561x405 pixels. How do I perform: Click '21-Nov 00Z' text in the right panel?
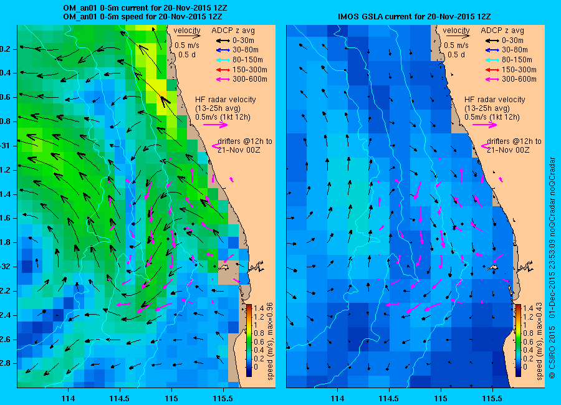508,150
